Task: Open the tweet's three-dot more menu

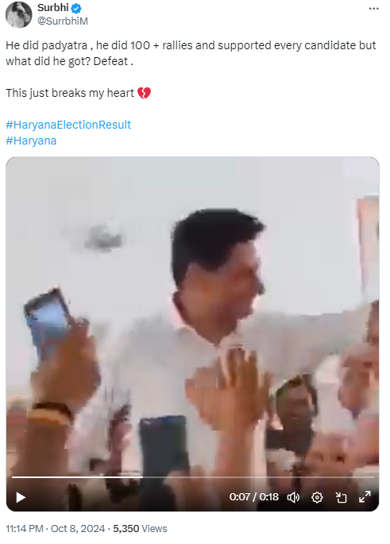Action: point(373,9)
